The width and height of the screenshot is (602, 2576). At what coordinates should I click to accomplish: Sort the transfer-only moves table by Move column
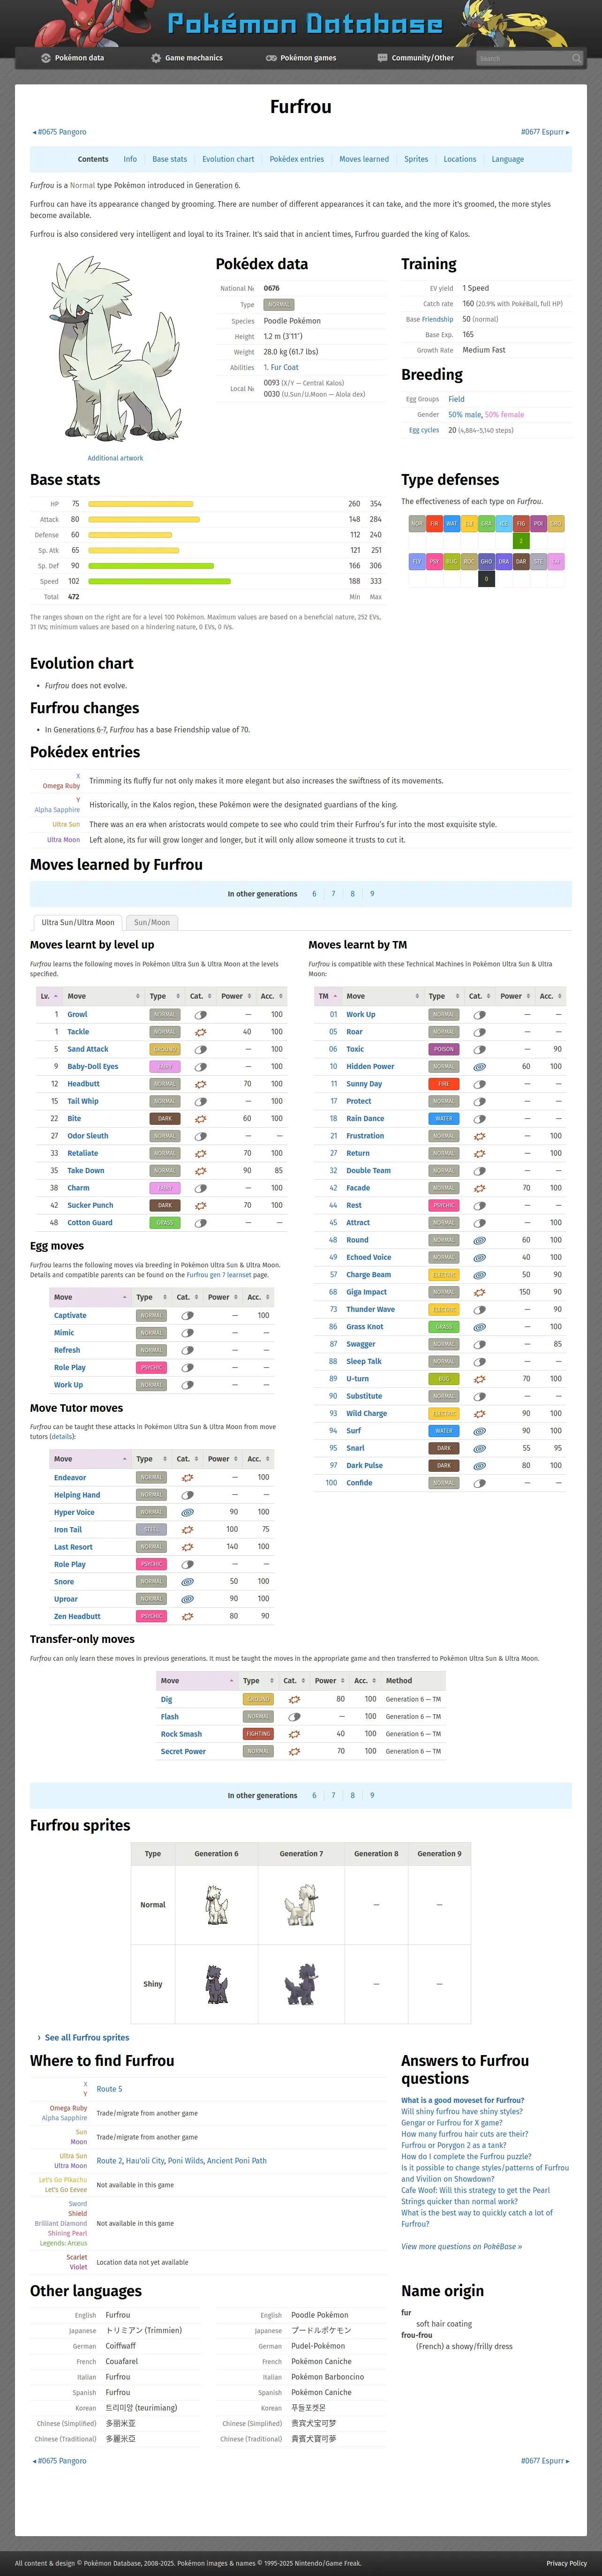[x=197, y=1680]
